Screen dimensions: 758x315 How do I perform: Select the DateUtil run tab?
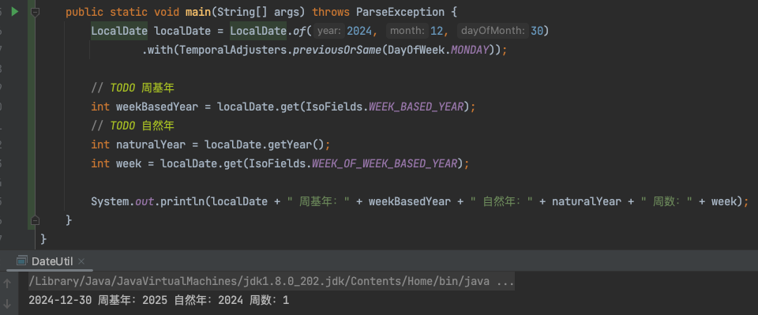tap(52, 261)
